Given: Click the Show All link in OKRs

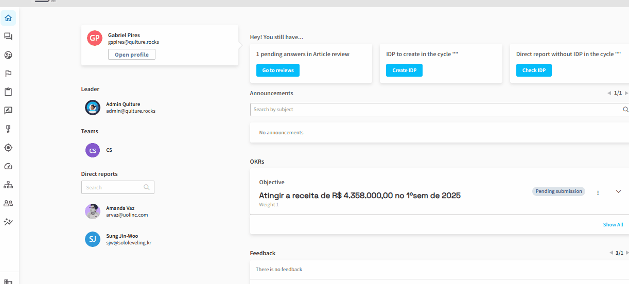Looking at the screenshot, I should (x=613, y=225).
